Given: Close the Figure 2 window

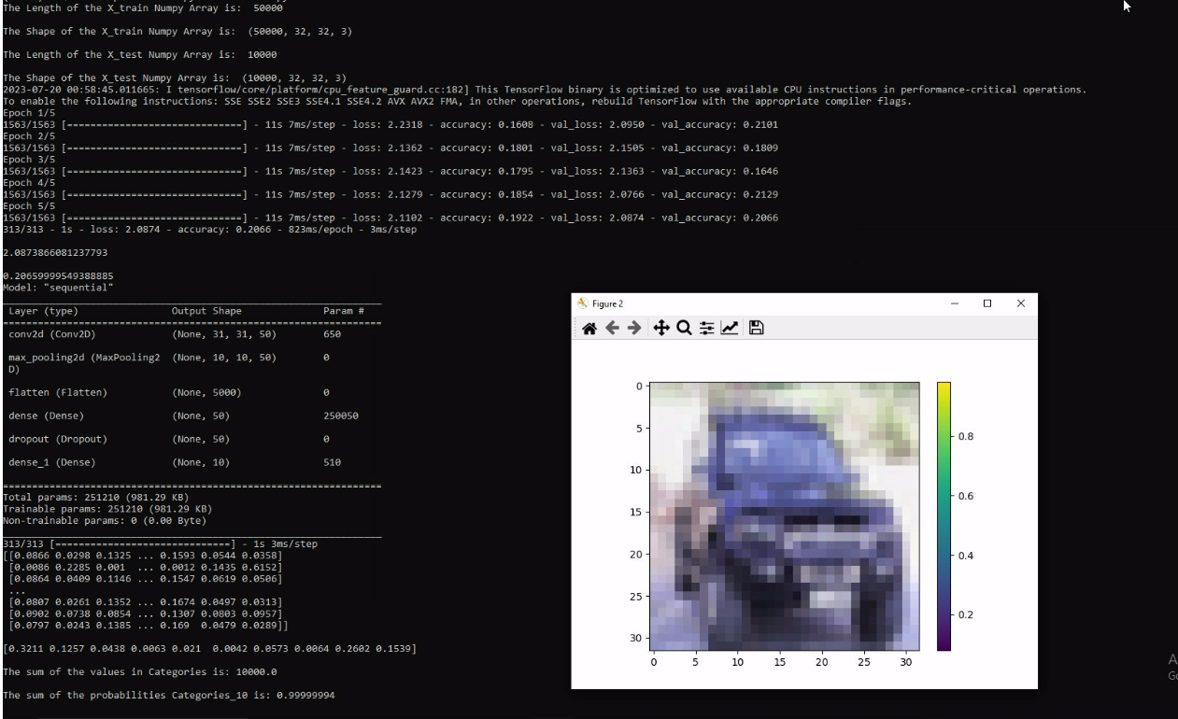Looking at the screenshot, I should 1020,303.
